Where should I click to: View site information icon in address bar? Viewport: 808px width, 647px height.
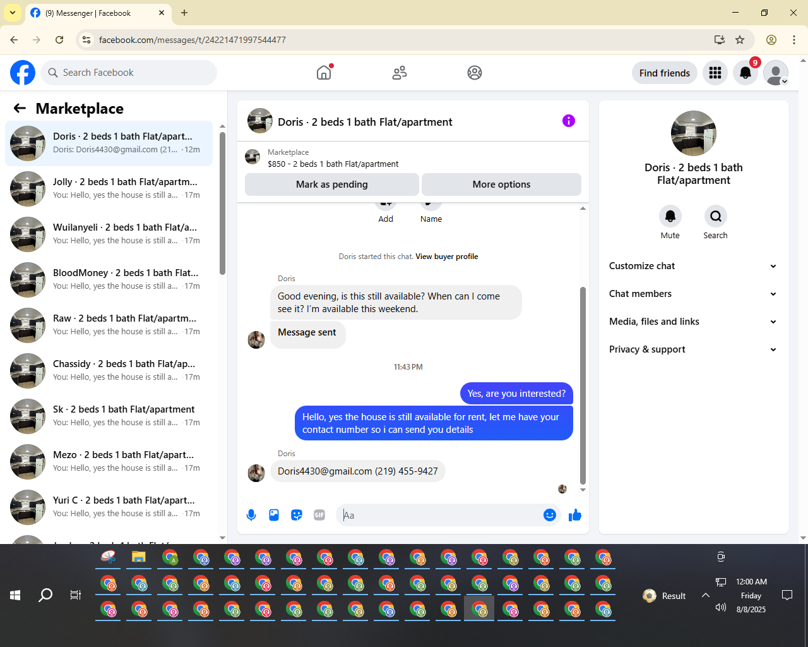87,40
